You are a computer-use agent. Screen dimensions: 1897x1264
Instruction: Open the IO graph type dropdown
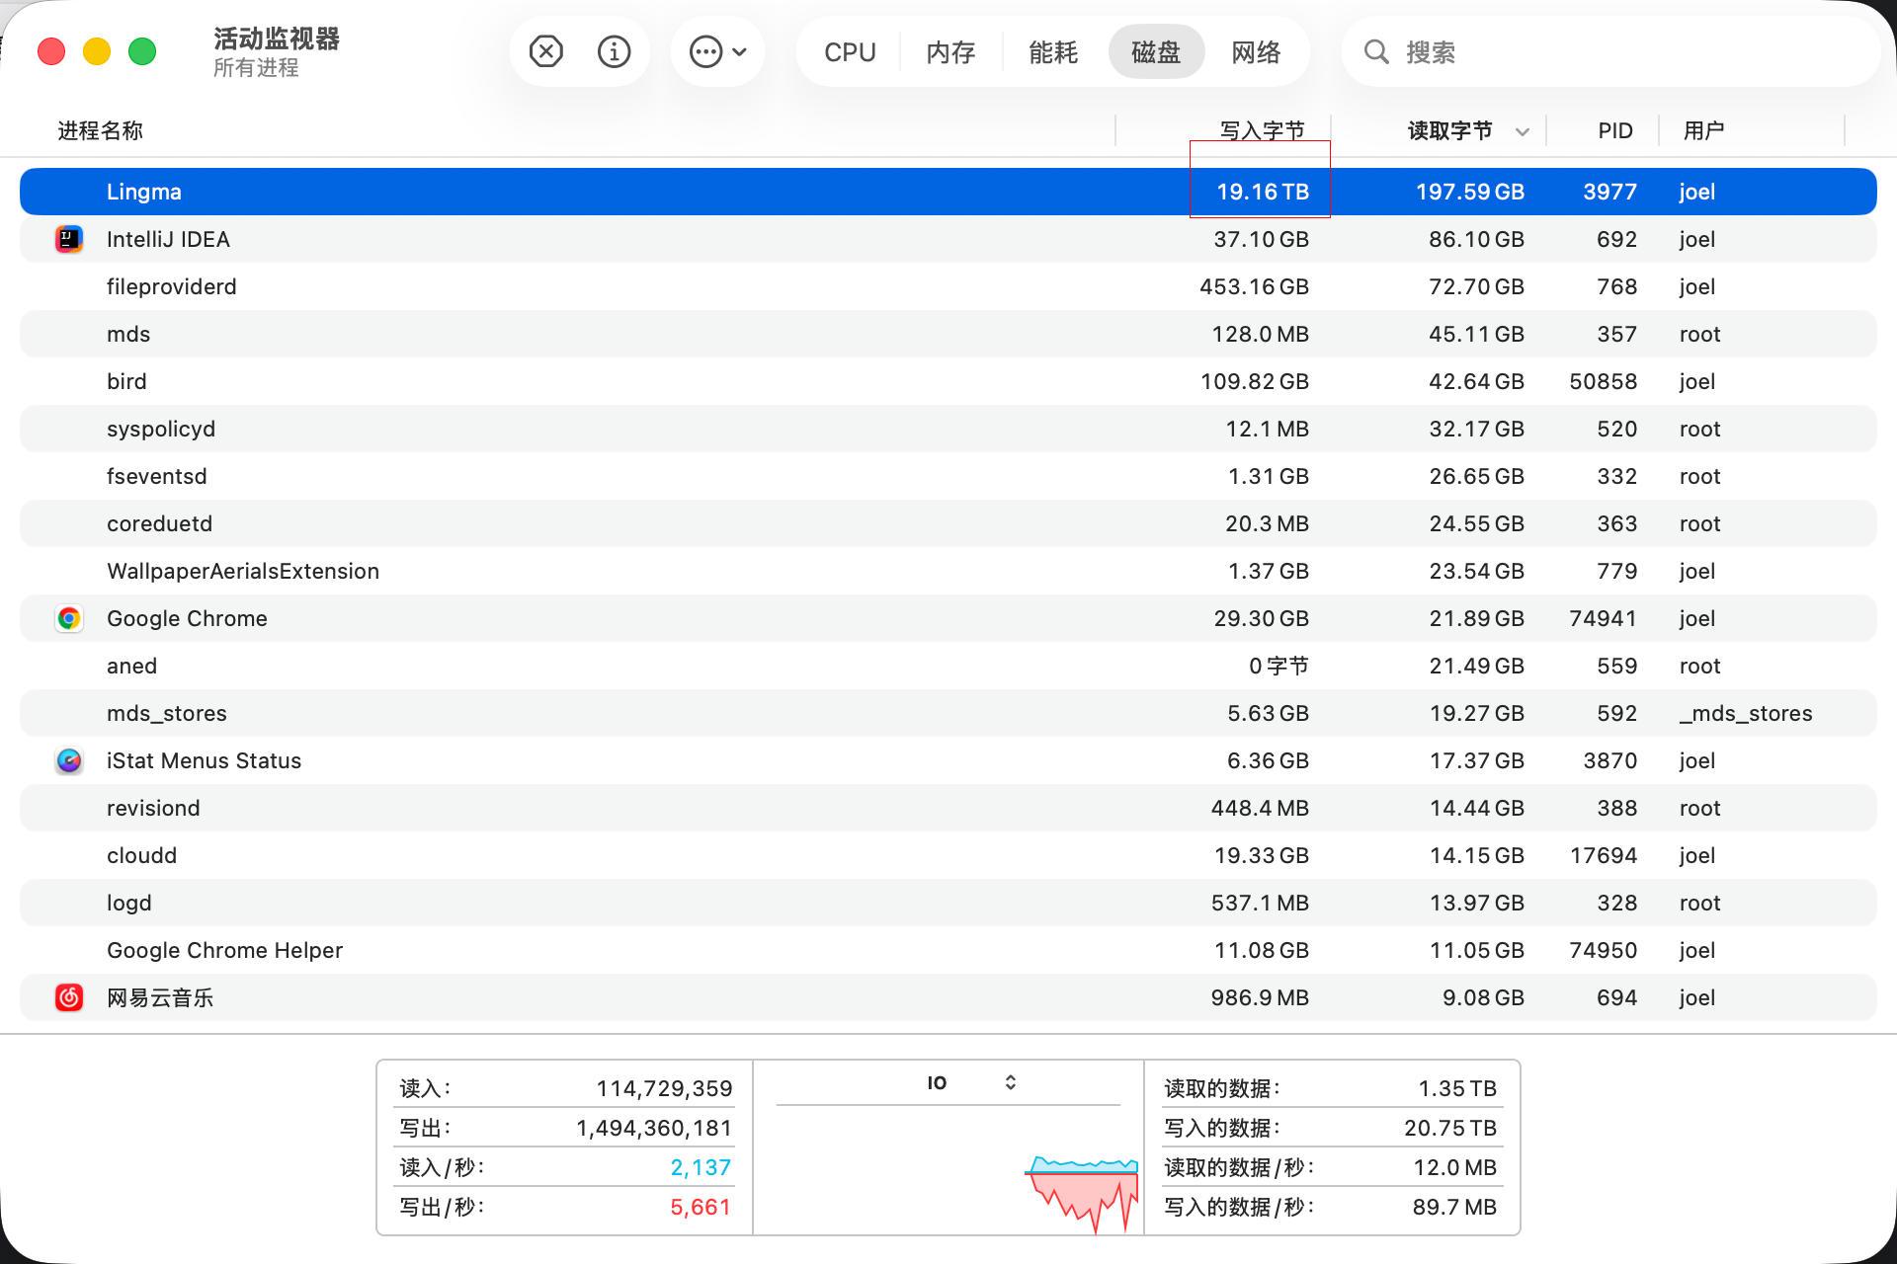click(1010, 1082)
